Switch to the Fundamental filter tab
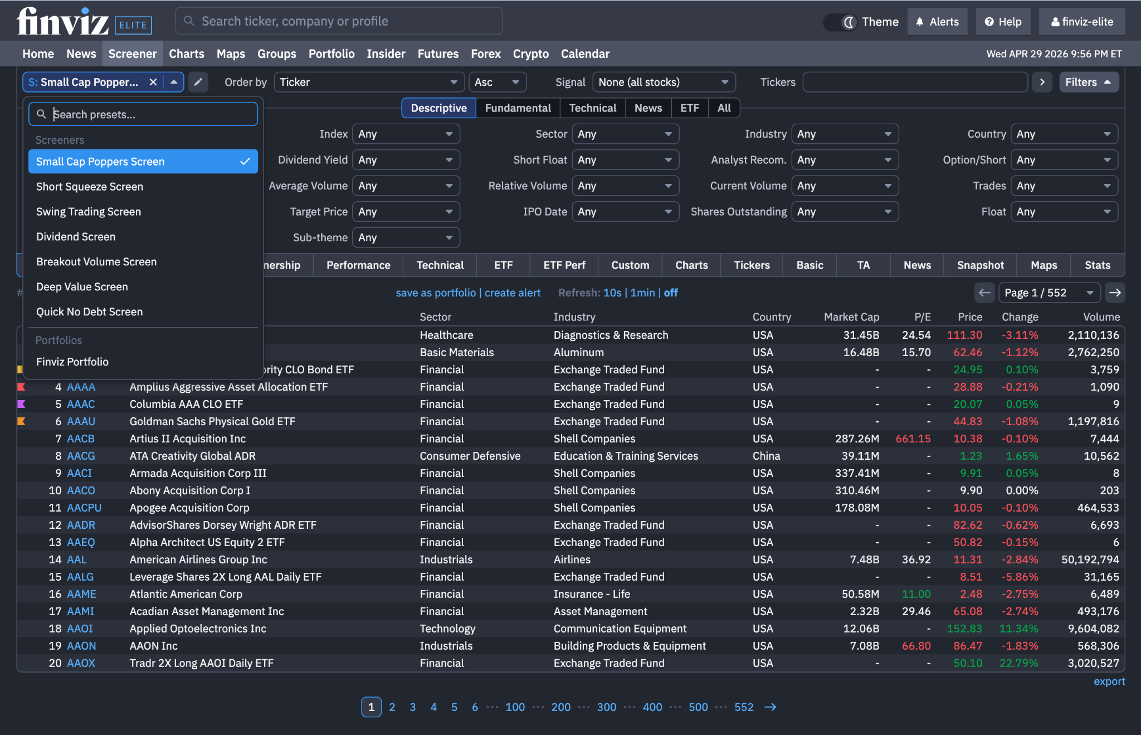 (x=518, y=108)
